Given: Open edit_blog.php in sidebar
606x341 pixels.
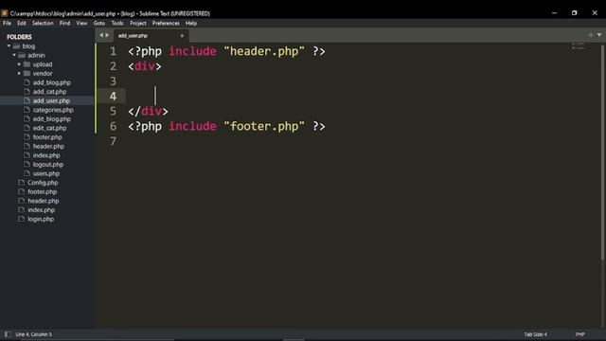Looking at the screenshot, I should point(52,118).
